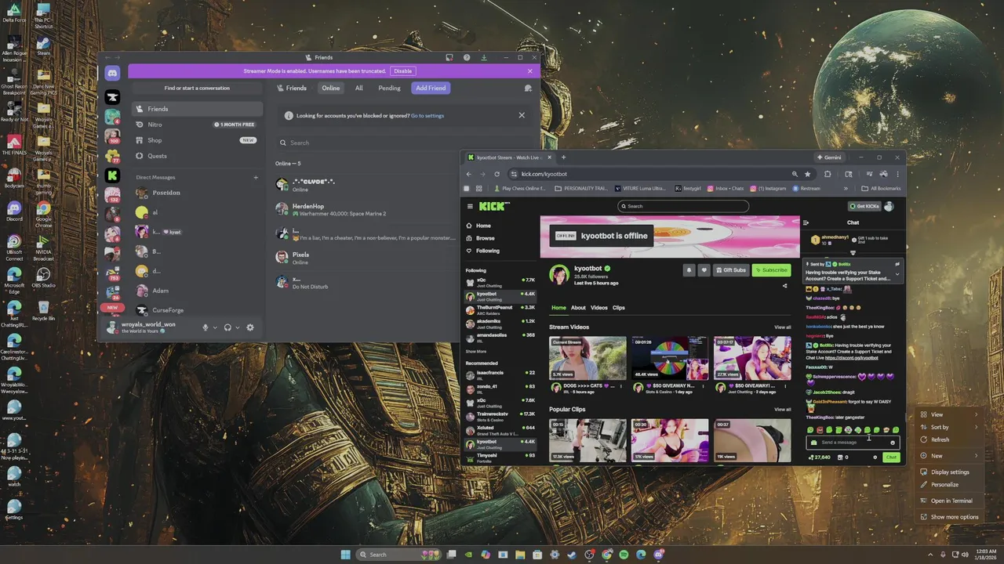Toggle the heart follow button for kyootbot
The width and height of the screenshot is (1004, 564).
(704, 270)
